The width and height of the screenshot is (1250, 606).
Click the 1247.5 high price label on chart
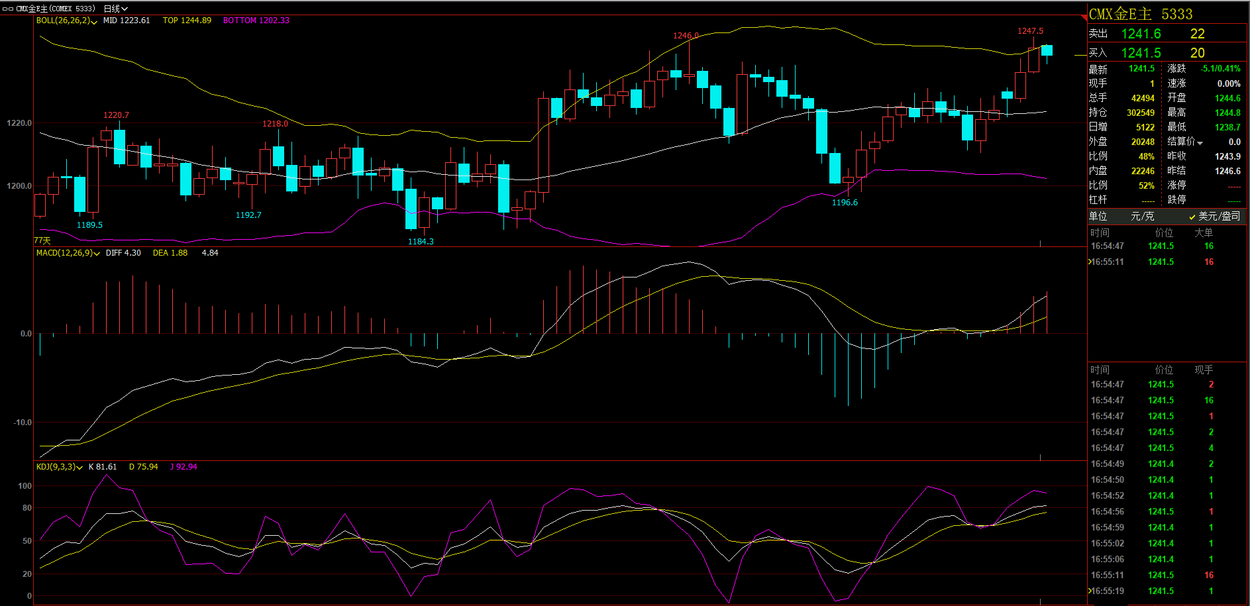[1030, 31]
